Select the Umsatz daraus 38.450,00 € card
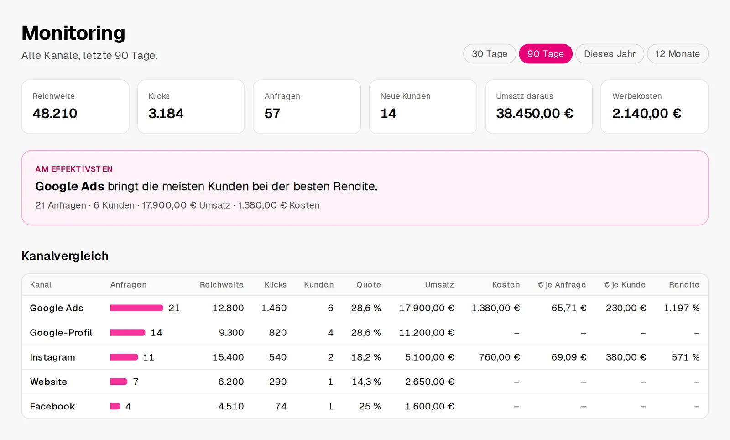This screenshot has height=440, width=730. 539,107
